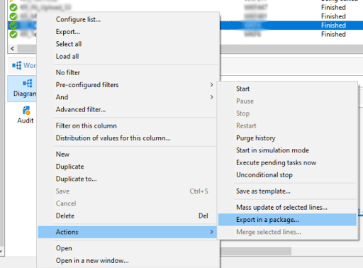Viewport: 363px width, 268px height.
Task: Open the Audit tab icon
Action: (x=26, y=110)
